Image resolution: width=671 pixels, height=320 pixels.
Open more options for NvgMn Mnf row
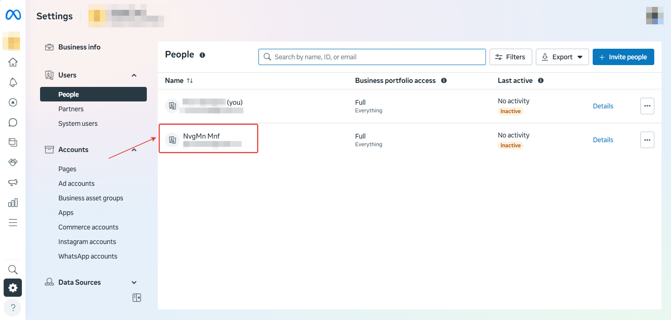[647, 140]
